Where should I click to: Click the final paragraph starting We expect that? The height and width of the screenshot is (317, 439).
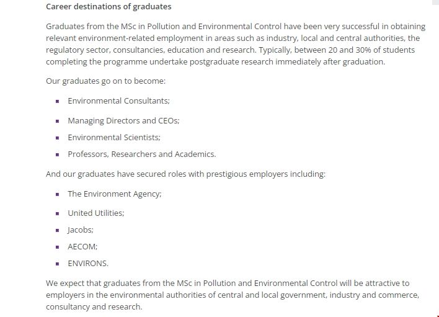[233, 295]
